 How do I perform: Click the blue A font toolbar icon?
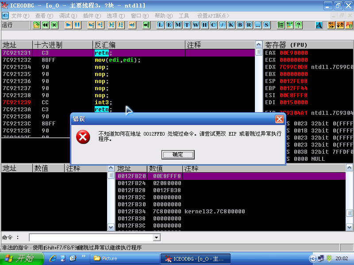point(319,25)
